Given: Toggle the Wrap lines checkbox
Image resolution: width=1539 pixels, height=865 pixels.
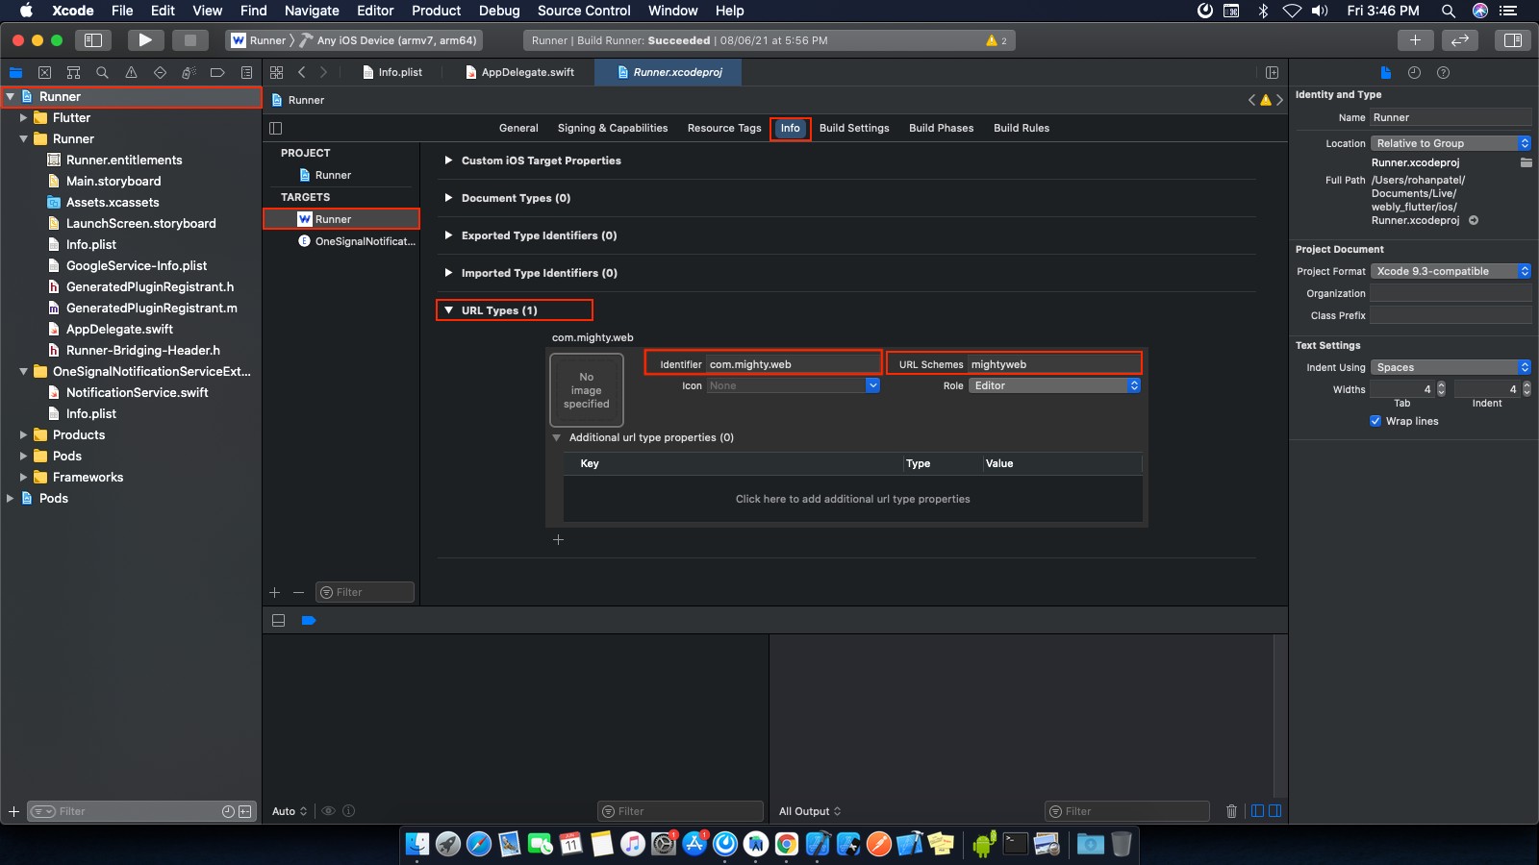Looking at the screenshot, I should [1375, 421].
